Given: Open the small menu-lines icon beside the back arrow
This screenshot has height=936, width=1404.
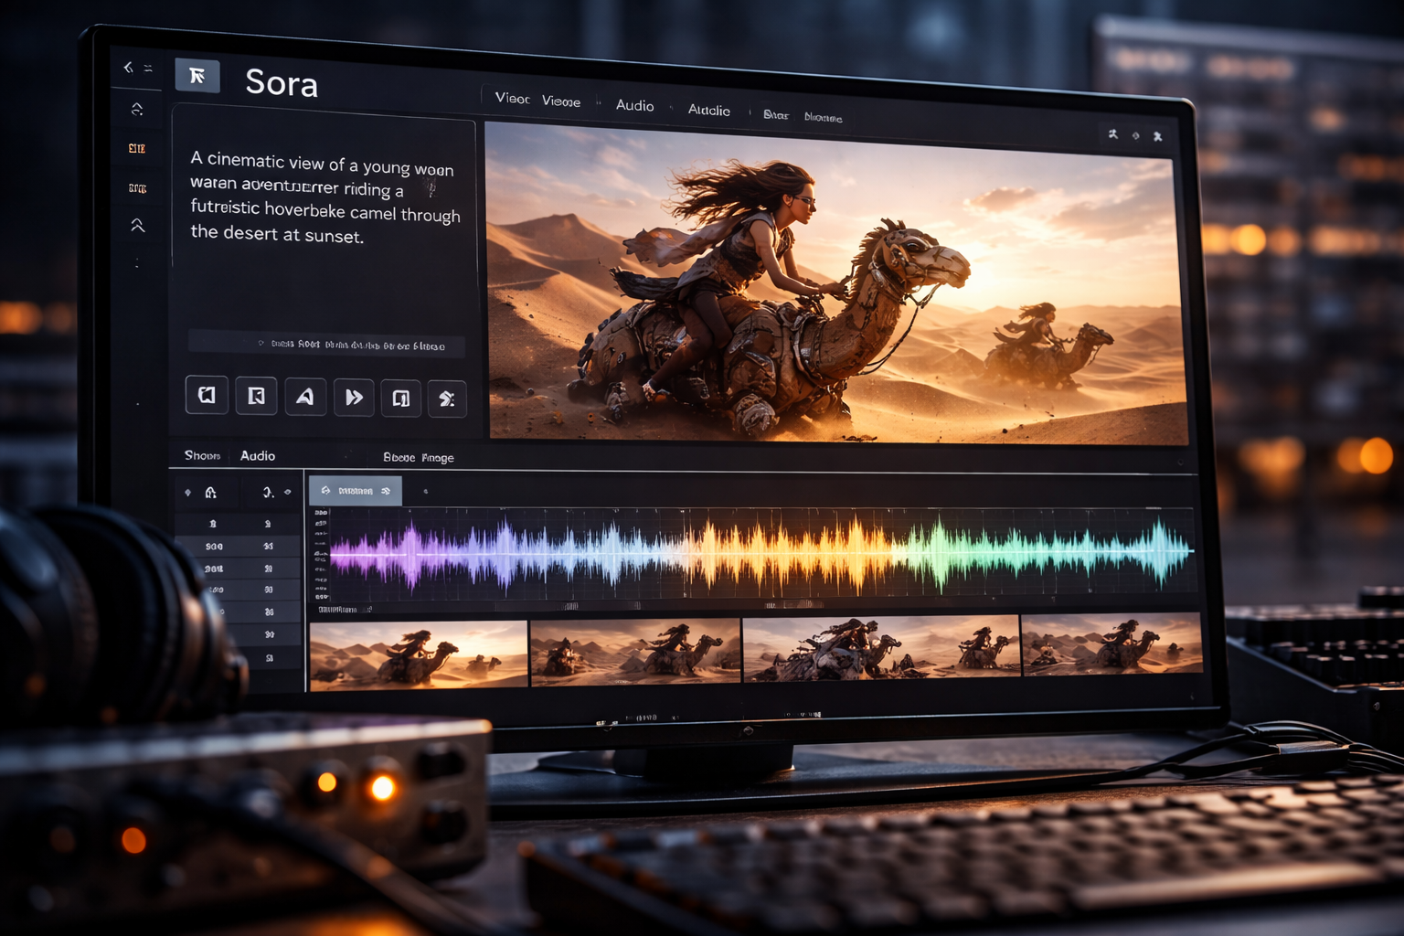Looking at the screenshot, I should click(148, 69).
